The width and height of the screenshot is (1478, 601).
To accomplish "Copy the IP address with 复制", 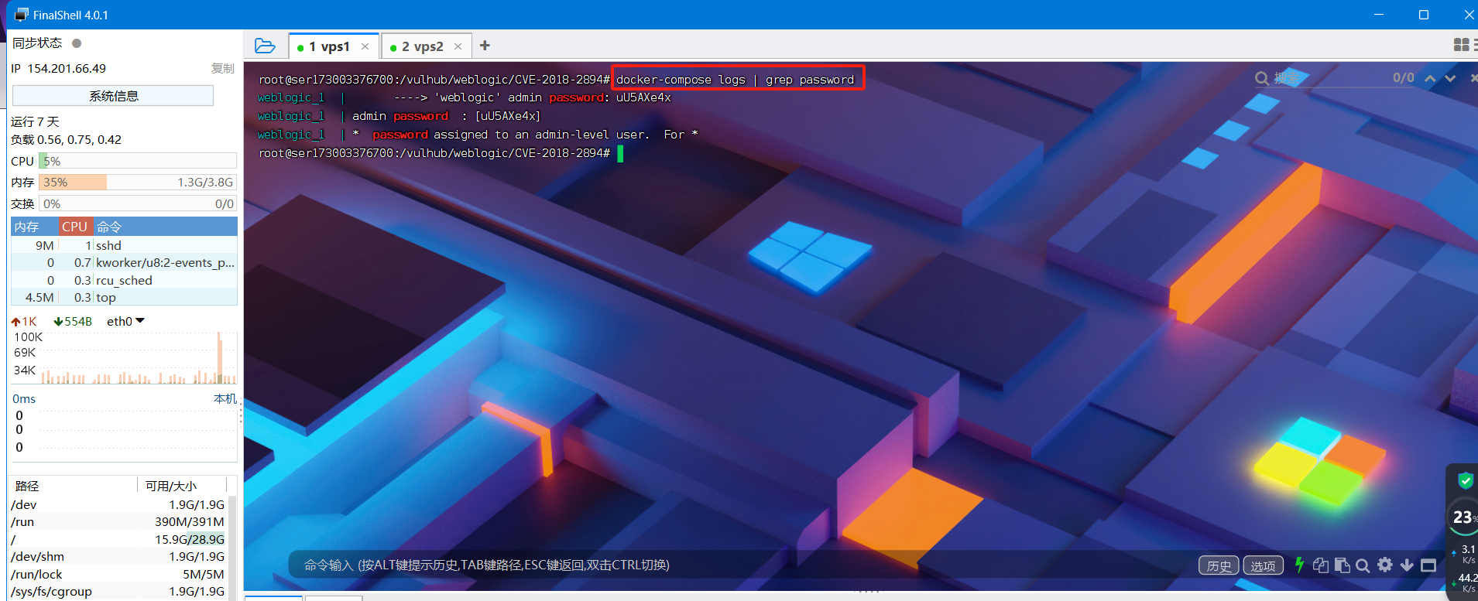I will coord(223,68).
